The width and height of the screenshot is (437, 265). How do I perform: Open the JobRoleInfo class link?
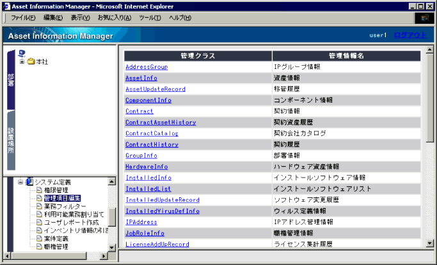point(145,233)
